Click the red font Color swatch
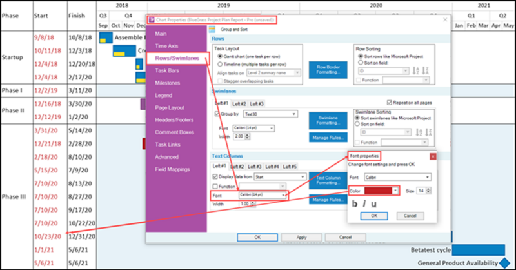Screen dimensions: 516x270 [378, 191]
